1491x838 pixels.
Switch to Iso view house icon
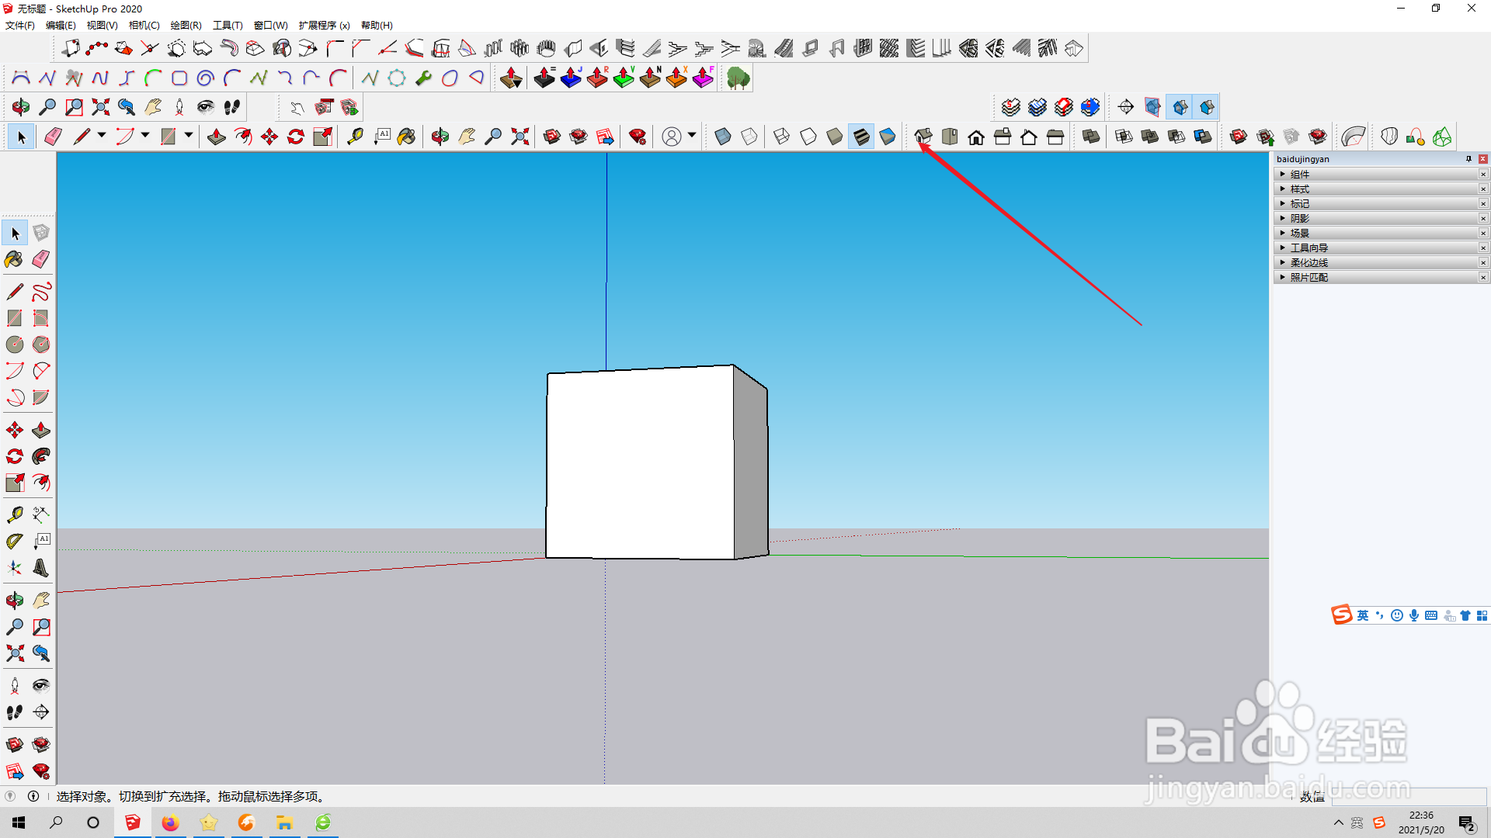tap(923, 137)
